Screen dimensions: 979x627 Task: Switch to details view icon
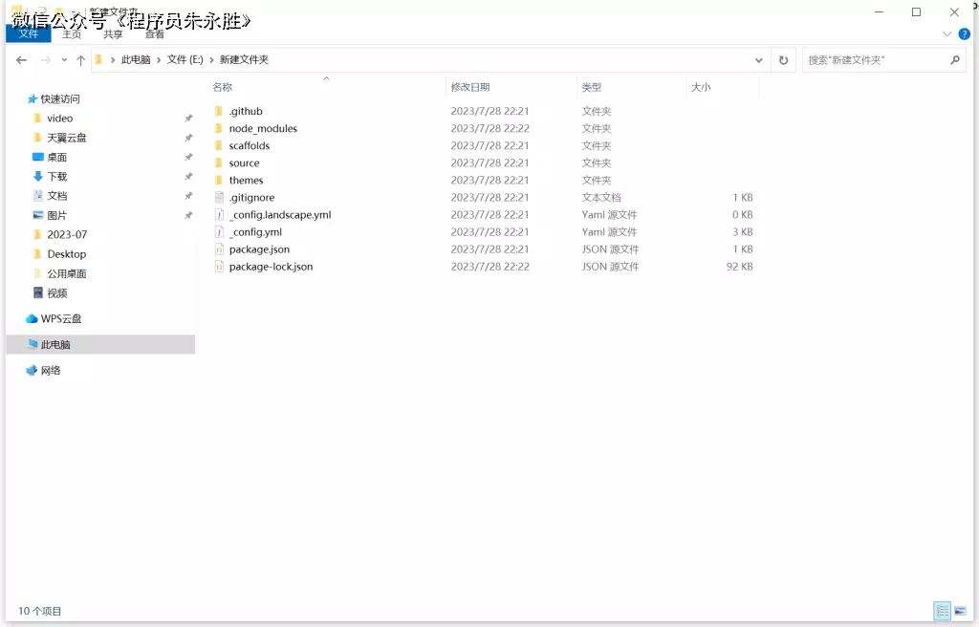coord(943,611)
